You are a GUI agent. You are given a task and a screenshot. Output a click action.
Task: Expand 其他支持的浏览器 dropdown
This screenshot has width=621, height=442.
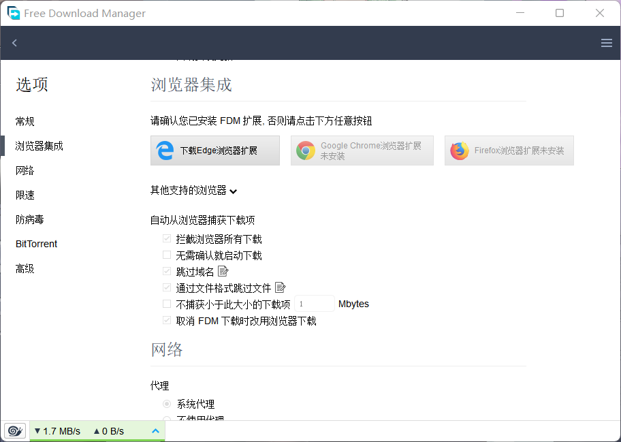click(x=193, y=191)
